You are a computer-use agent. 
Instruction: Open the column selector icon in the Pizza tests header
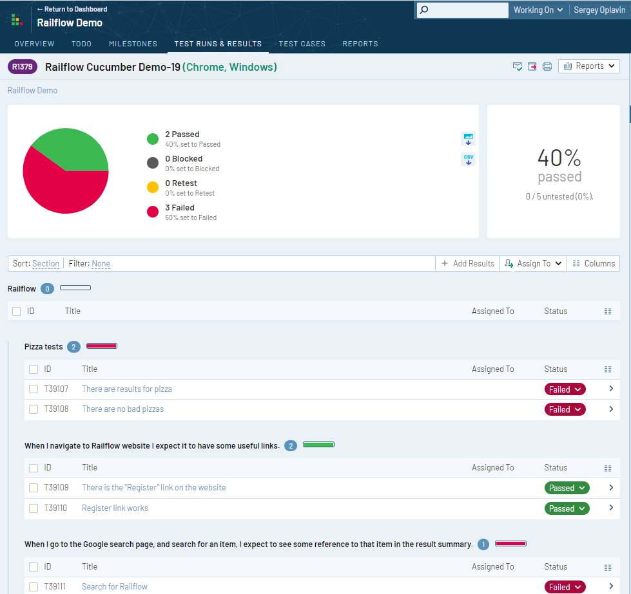tap(607, 369)
